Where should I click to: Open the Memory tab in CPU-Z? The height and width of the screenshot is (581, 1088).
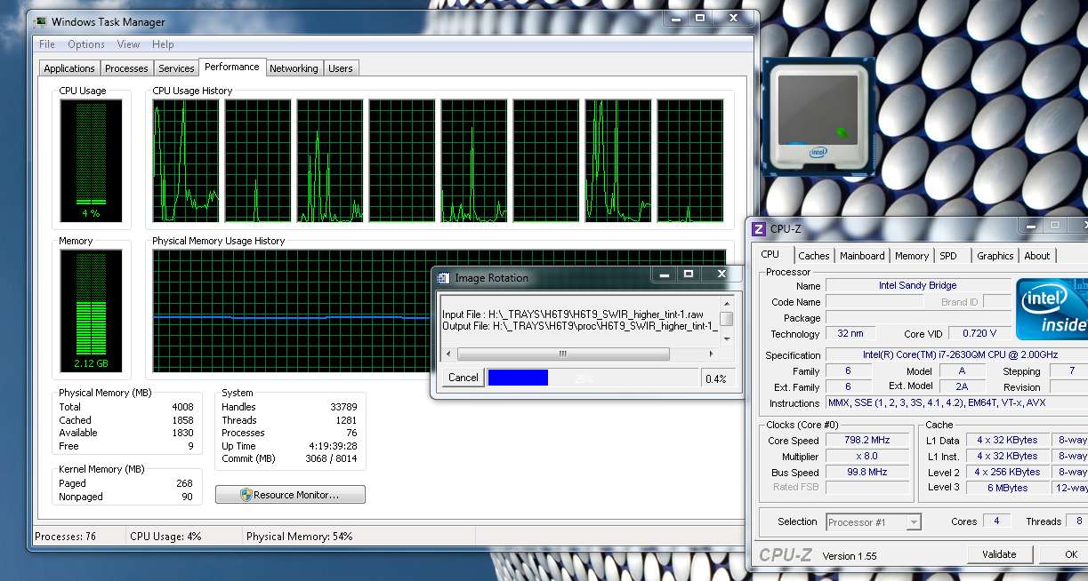coord(912,256)
